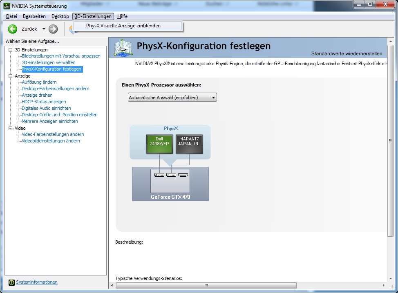The width and height of the screenshot is (398, 293).
Task: Click the 3D-Einstellungen menu
Action: pyautogui.click(x=93, y=16)
